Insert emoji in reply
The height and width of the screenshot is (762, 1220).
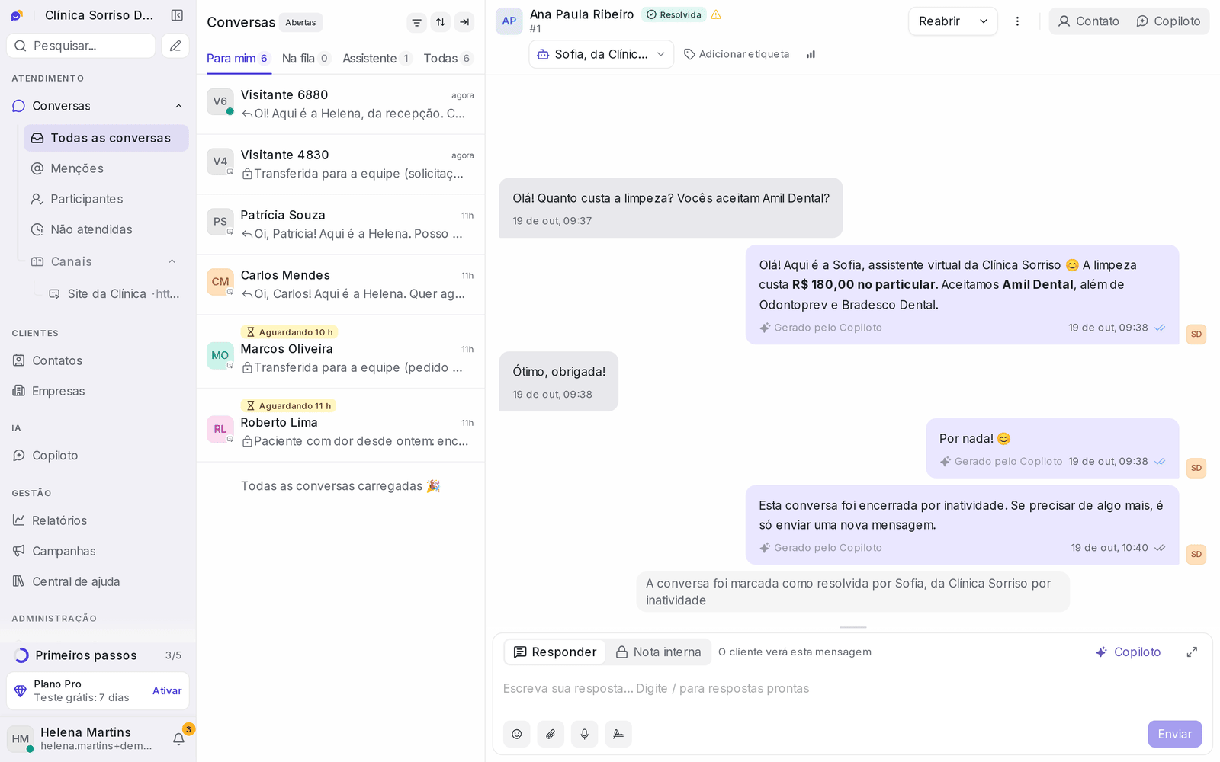point(516,734)
